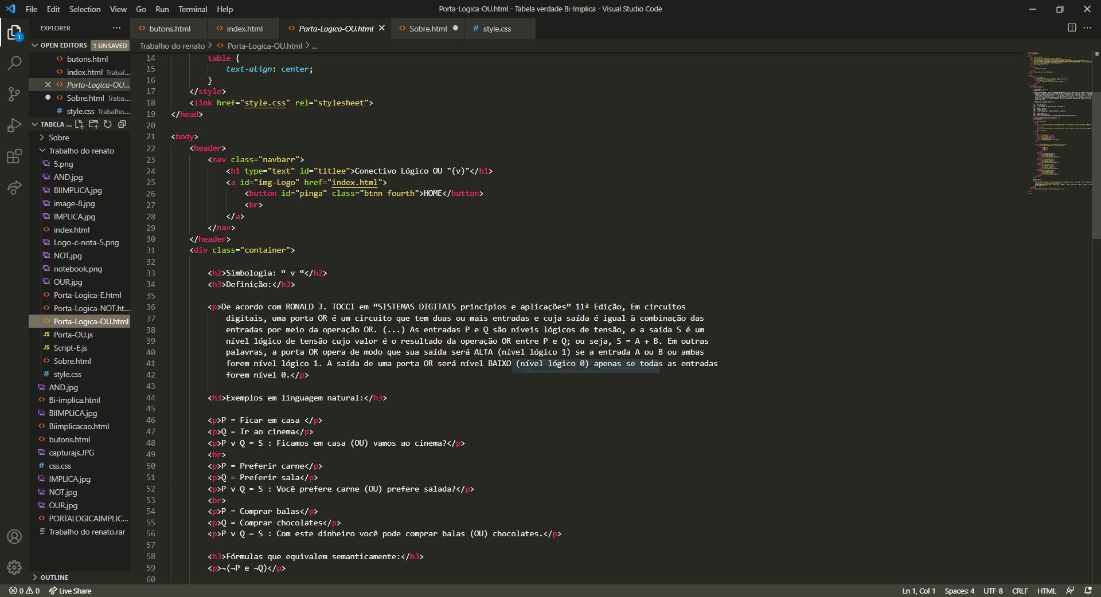
Task: Open Run and Debug view
Action: tap(14, 125)
